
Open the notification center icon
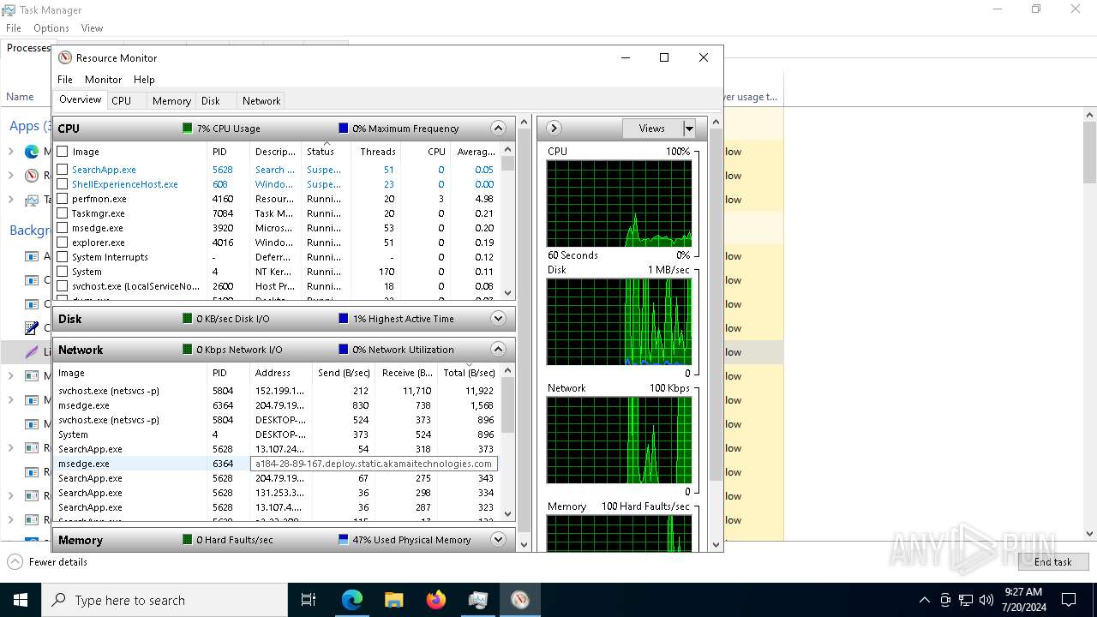tap(1069, 600)
